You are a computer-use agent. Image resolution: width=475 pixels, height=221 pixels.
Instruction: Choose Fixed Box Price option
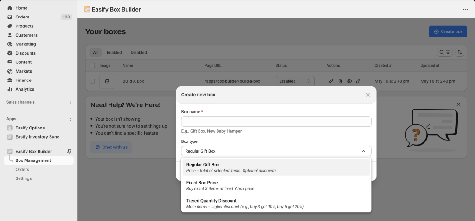276,185
